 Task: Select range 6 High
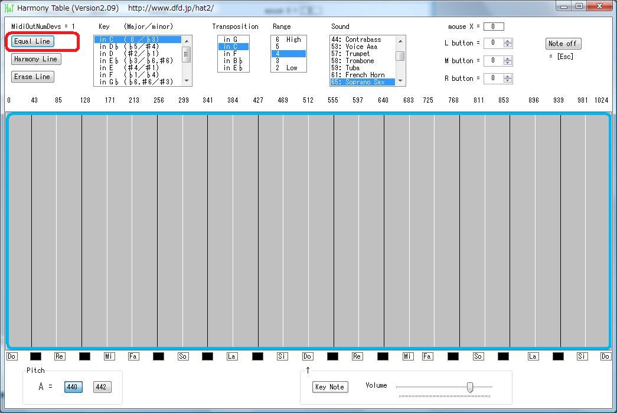pyautogui.click(x=289, y=40)
